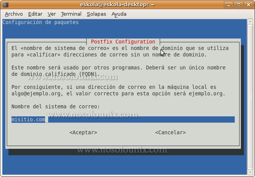Open the Archivo menu
The image size is (255, 177).
tap(14, 14)
